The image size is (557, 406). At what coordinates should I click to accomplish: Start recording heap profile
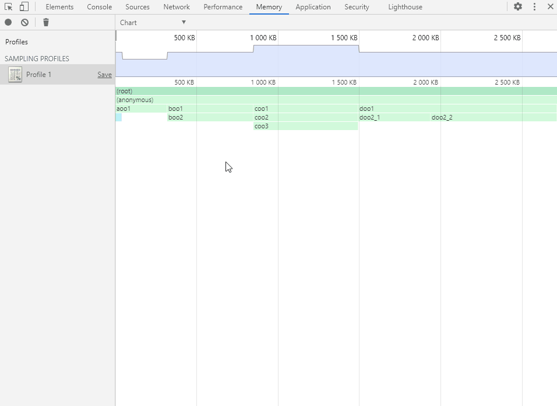8,22
